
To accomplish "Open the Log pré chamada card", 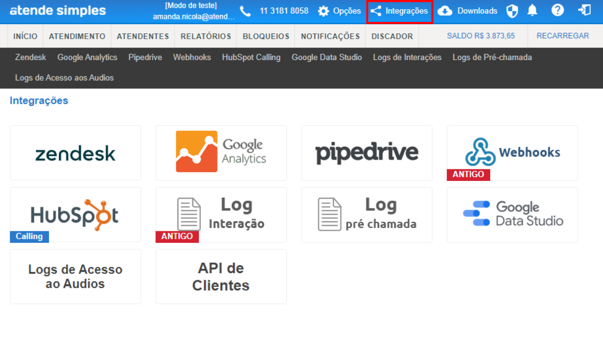I will pyautogui.click(x=367, y=215).
